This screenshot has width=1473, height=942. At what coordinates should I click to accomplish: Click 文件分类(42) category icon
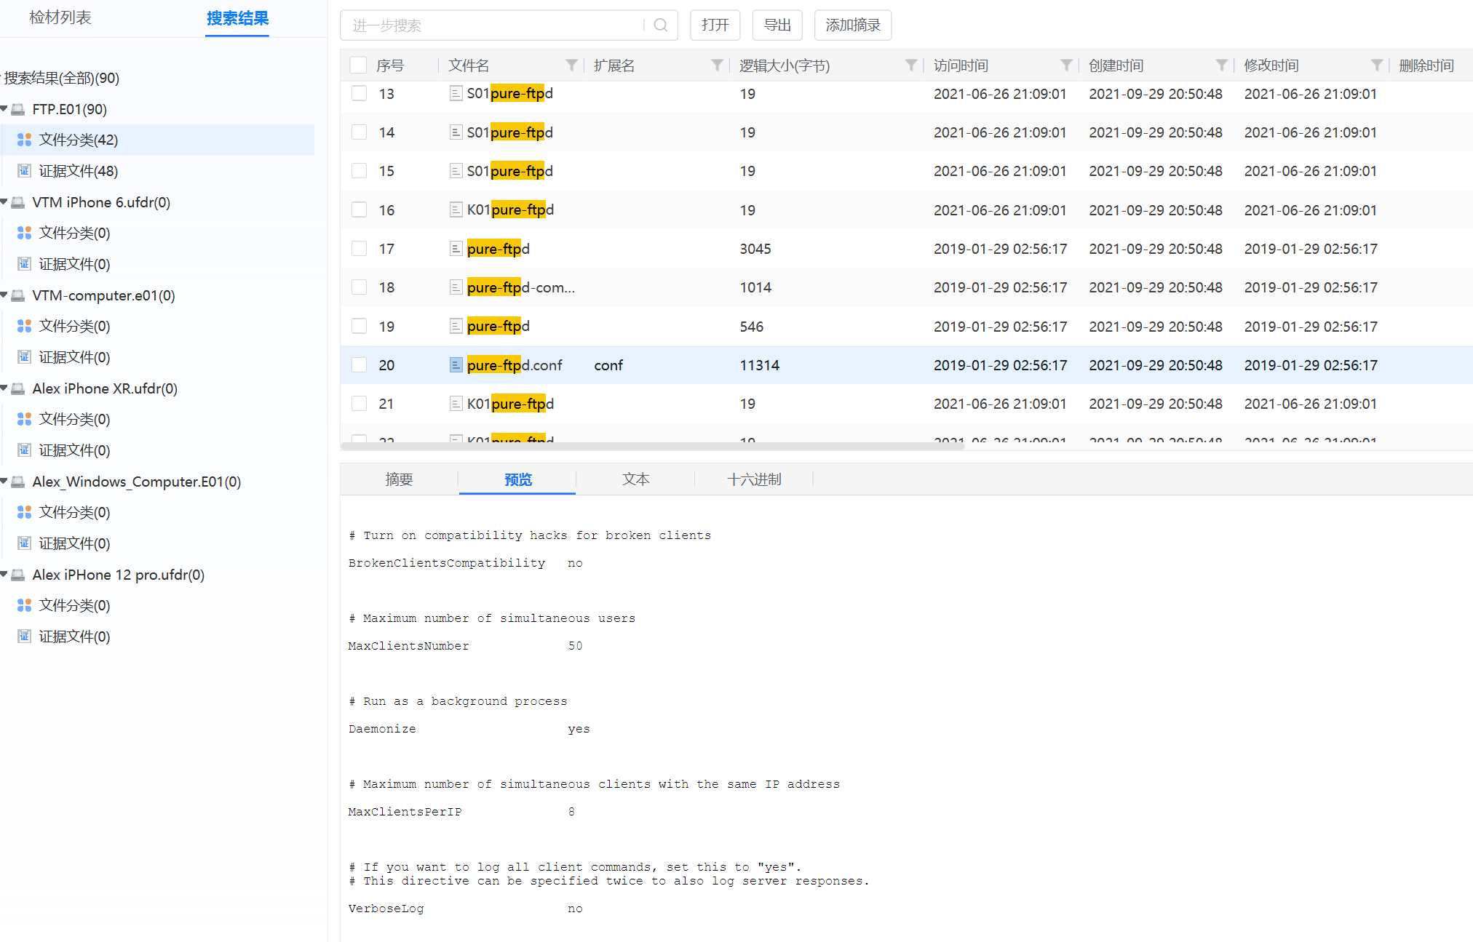tap(24, 140)
